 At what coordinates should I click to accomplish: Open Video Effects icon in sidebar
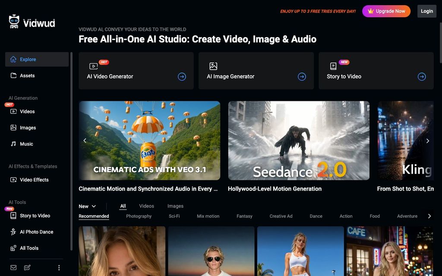[x=13, y=180]
